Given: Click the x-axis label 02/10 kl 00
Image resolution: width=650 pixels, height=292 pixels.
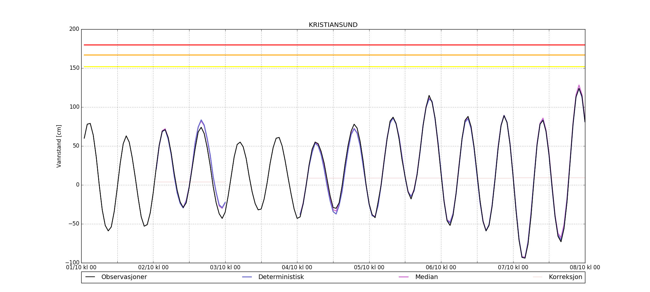Looking at the screenshot, I should pyautogui.click(x=153, y=268).
